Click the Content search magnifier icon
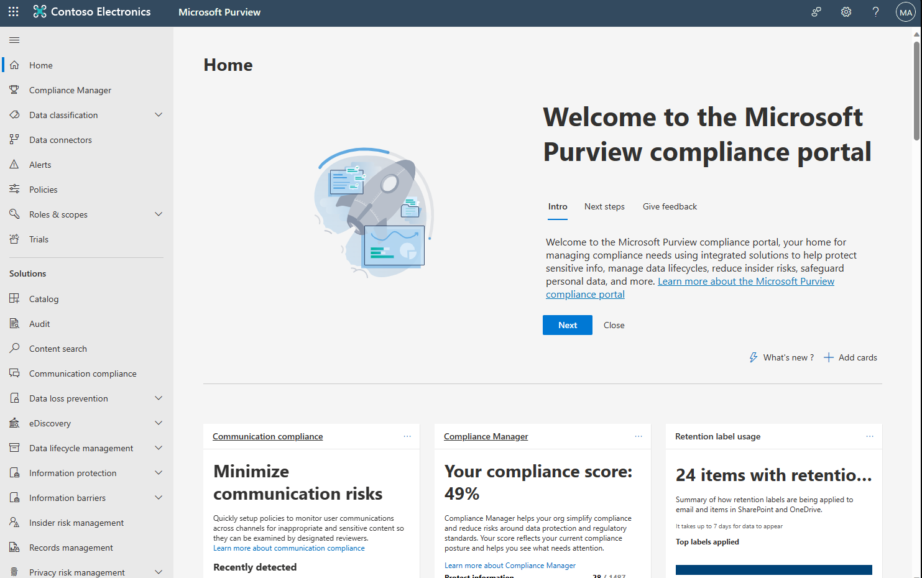This screenshot has height=578, width=922. coord(14,349)
